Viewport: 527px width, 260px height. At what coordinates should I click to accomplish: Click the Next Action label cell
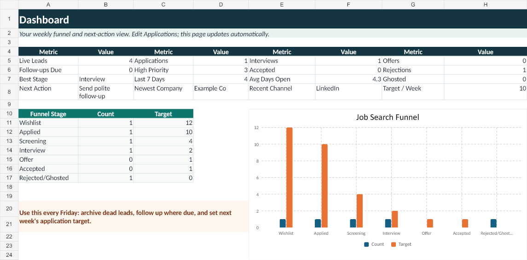(48, 91)
